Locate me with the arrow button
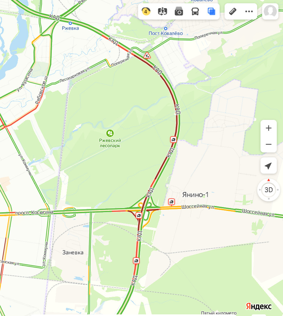The width and height of the screenshot is (283, 316). point(268,166)
